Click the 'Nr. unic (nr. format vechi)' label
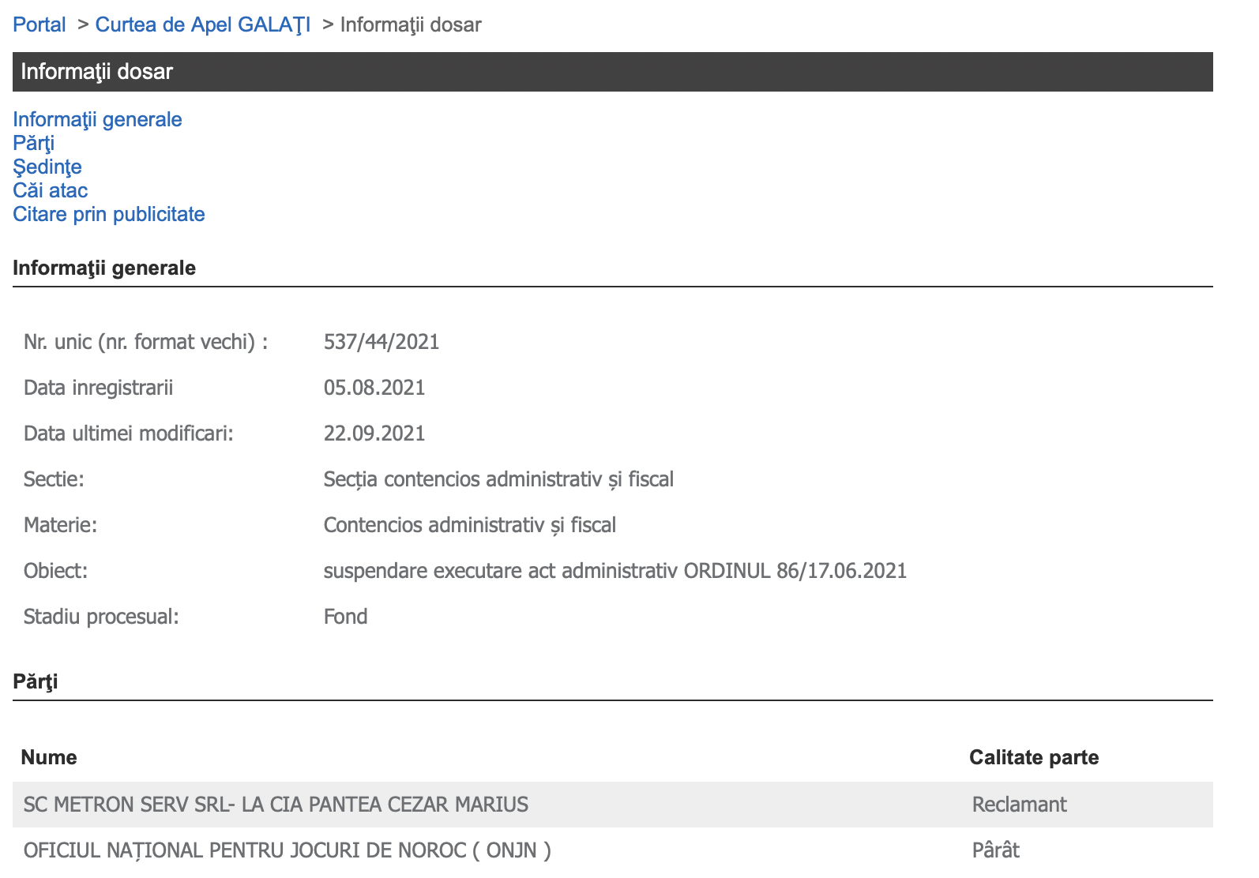This screenshot has width=1259, height=878. (x=146, y=342)
